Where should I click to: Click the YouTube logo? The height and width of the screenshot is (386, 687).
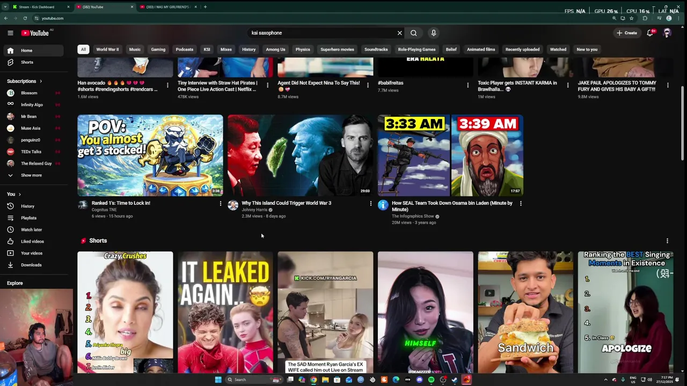(35, 33)
